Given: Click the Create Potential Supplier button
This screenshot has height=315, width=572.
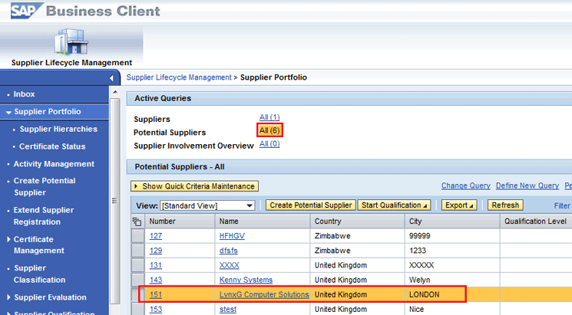Looking at the screenshot, I should (309, 205).
